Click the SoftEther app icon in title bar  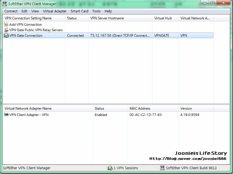point(5,4)
